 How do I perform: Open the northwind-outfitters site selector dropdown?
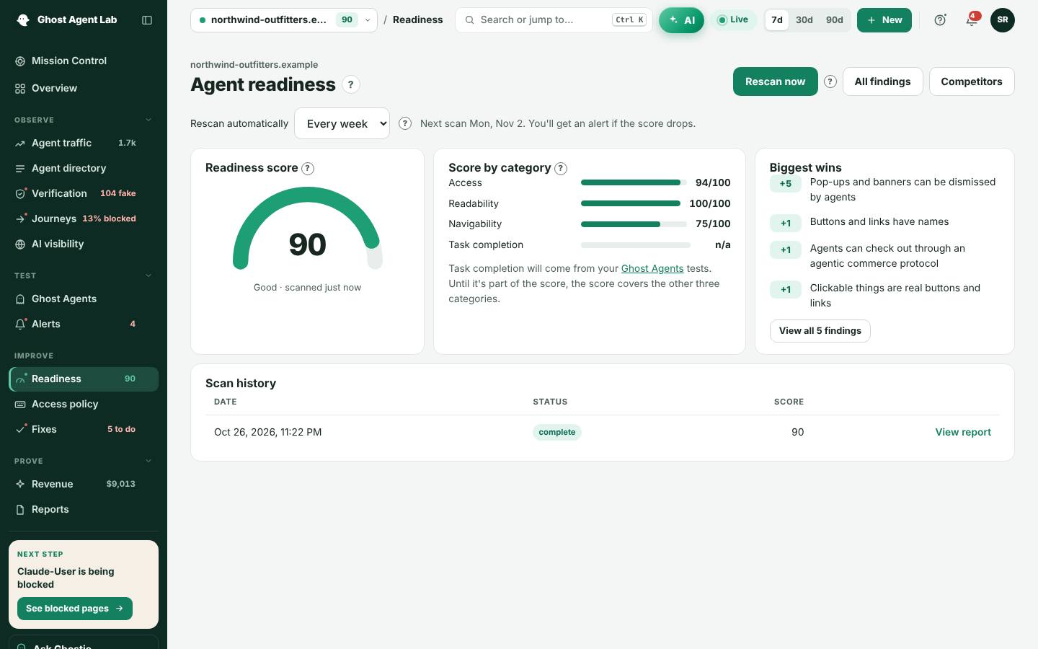point(284,20)
